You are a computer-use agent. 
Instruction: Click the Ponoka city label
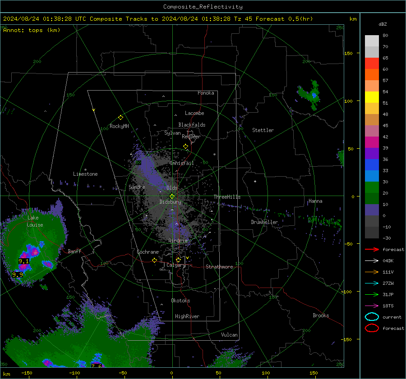pyautogui.click(x=206, y=93)
